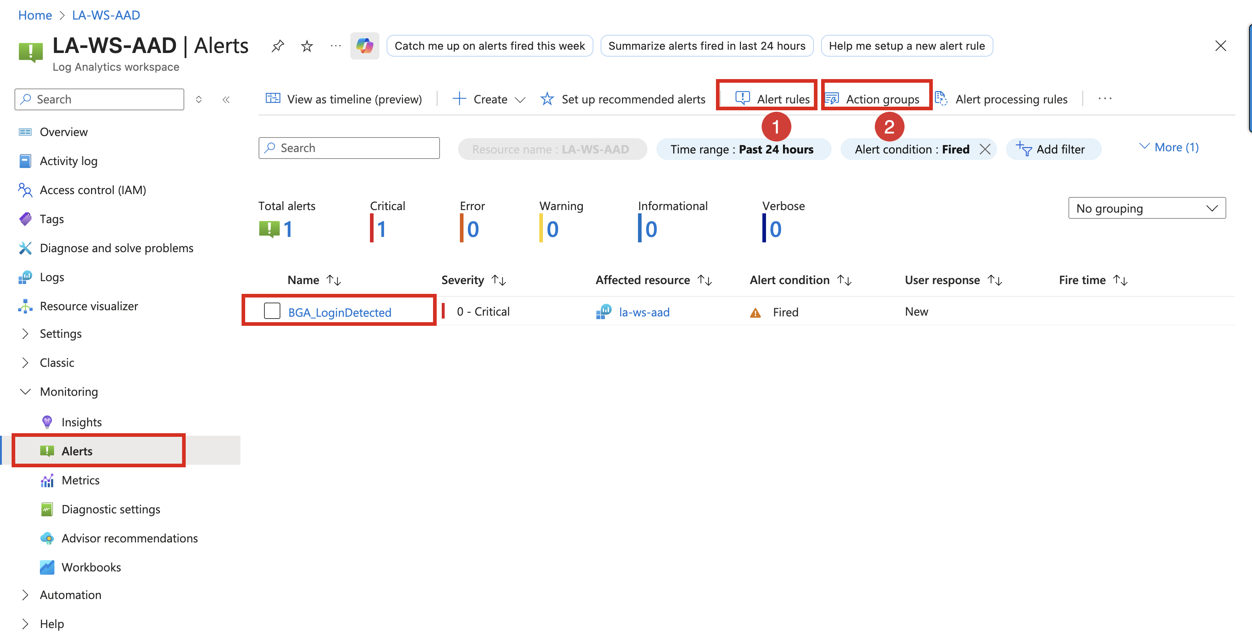1252x640 pixels.
Task: Open Overview in the sidebar
Action: (63, 132)
